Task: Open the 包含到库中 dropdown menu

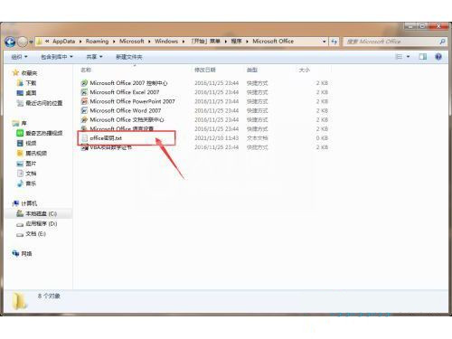Action: coord(57,57)
